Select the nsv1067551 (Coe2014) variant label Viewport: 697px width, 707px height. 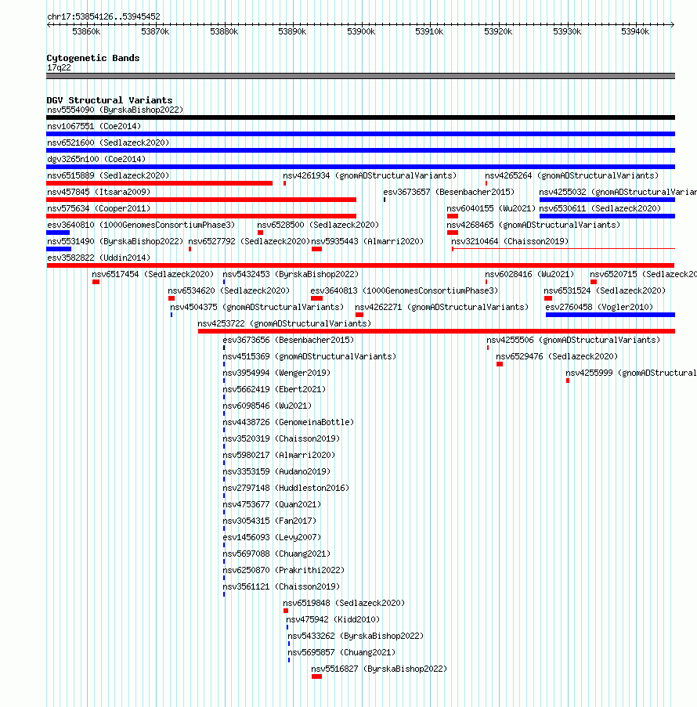[94, 126]
